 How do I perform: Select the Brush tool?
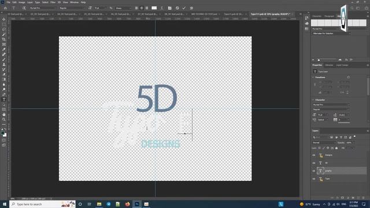pyautogui.click(x=4, y=60)
